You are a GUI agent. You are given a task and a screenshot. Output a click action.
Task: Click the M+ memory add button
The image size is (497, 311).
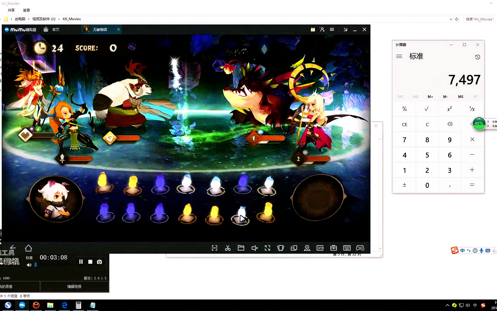430,96
